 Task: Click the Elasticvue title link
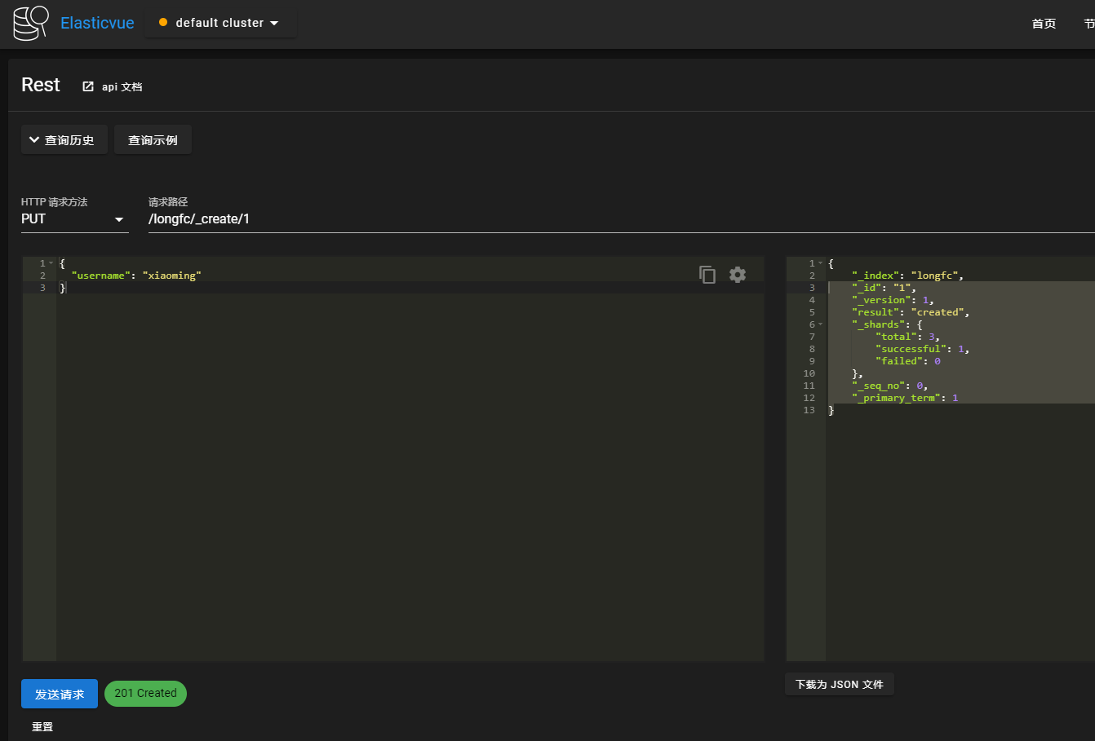tap(97, 23)
